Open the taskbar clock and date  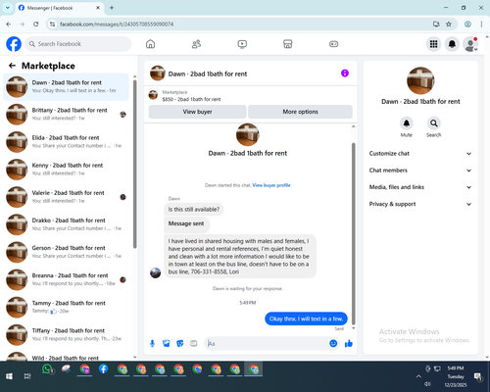click(456, 376)
